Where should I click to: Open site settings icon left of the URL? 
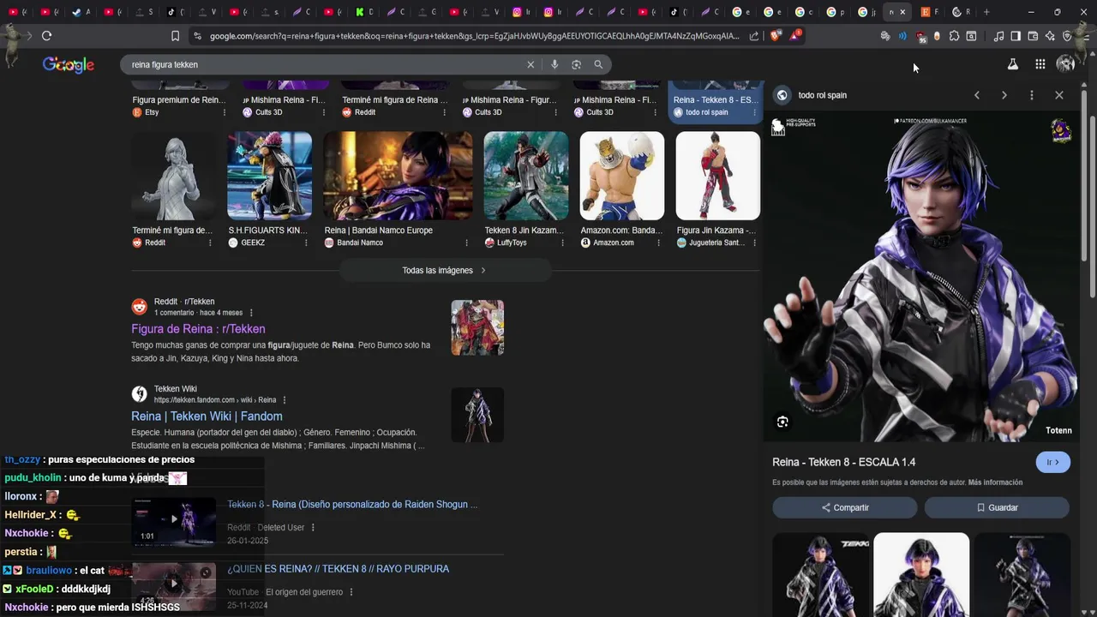(197, 36)
